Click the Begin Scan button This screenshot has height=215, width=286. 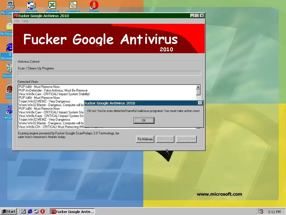pos(165,139)
